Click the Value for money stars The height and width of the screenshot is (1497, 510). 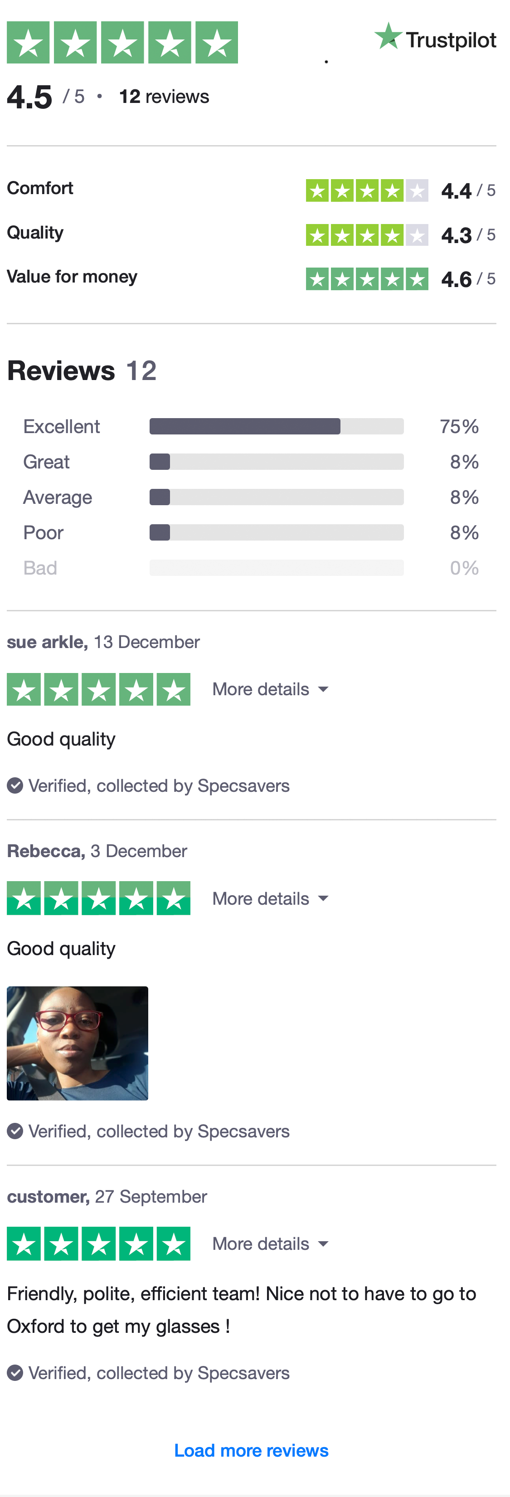[x=367, y=279]
